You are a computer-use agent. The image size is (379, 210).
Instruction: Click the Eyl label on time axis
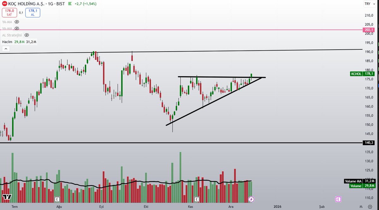pyautogui.click(x=102, y=207)
